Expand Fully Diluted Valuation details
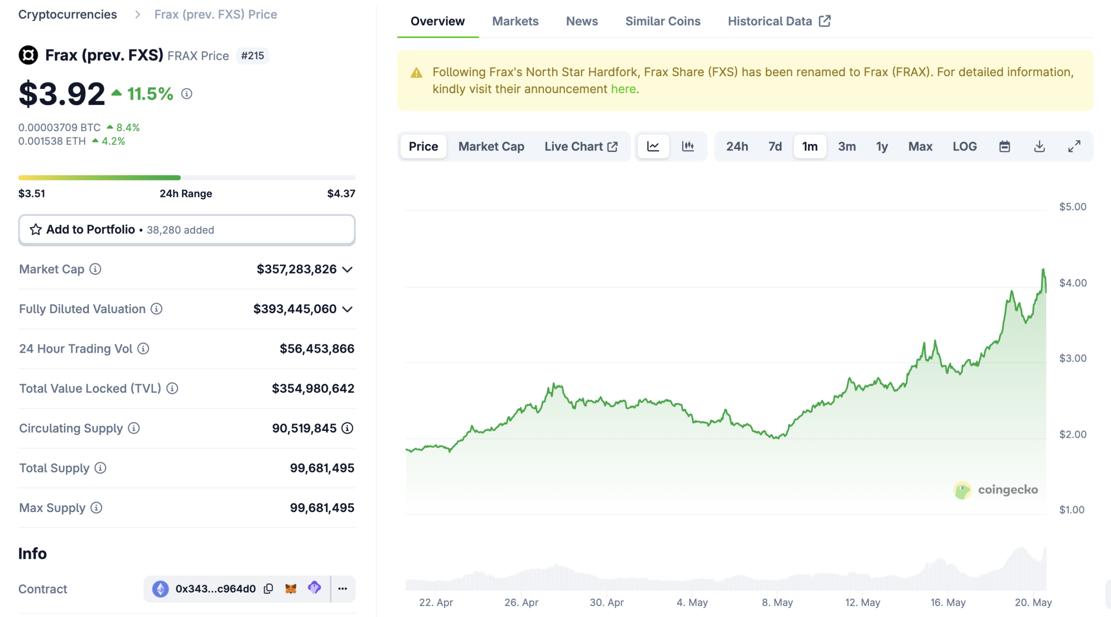 click(x=348, y=309)
